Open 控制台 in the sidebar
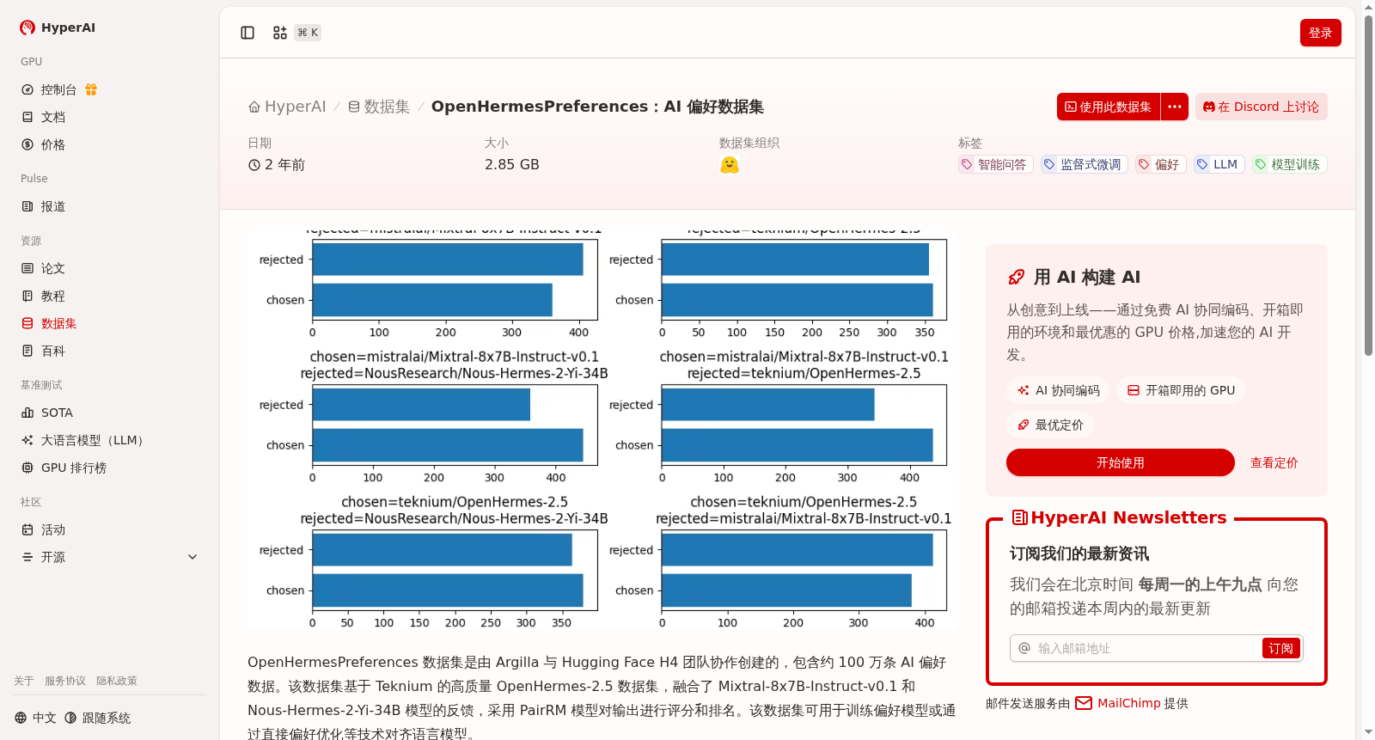Screen dimensions: 1375x740 click(58, 89)
